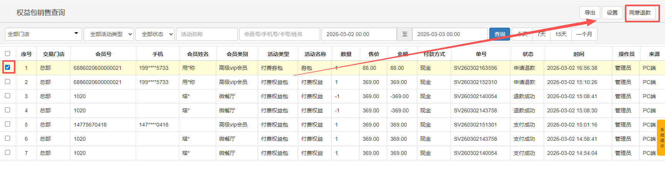Select the 一个月 date range tab
Viewport: 665px width, 176px height.
coord(584,34)
